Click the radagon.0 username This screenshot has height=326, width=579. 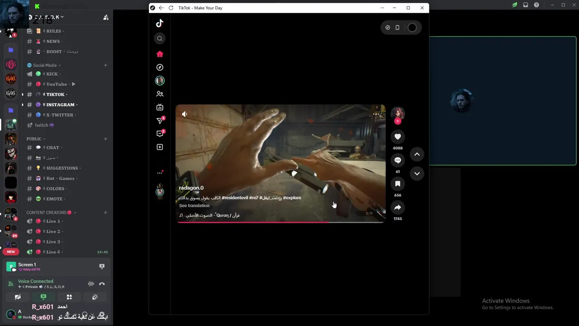tap(191, 188)
